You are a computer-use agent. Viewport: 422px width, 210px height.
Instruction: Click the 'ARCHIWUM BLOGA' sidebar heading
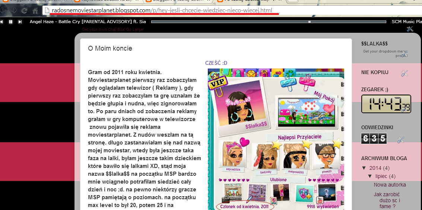point(384,158)
